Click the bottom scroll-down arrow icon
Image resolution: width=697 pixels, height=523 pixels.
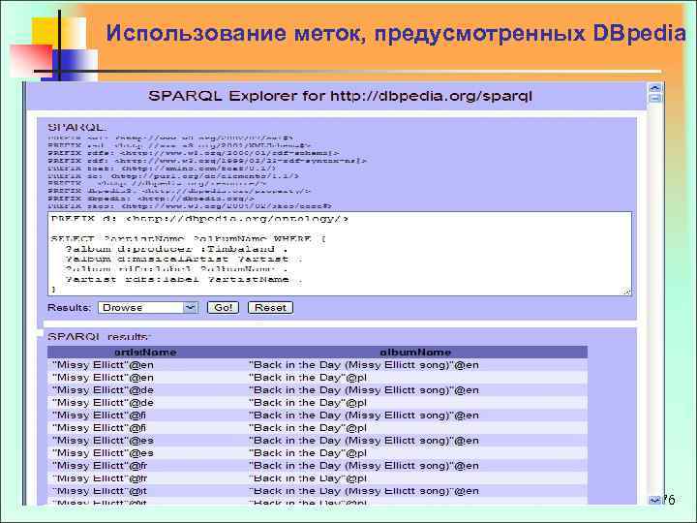point(654,501)
